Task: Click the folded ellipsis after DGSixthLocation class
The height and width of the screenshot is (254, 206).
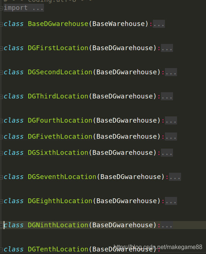Action: pyautogui.click(x=167, y=153)
